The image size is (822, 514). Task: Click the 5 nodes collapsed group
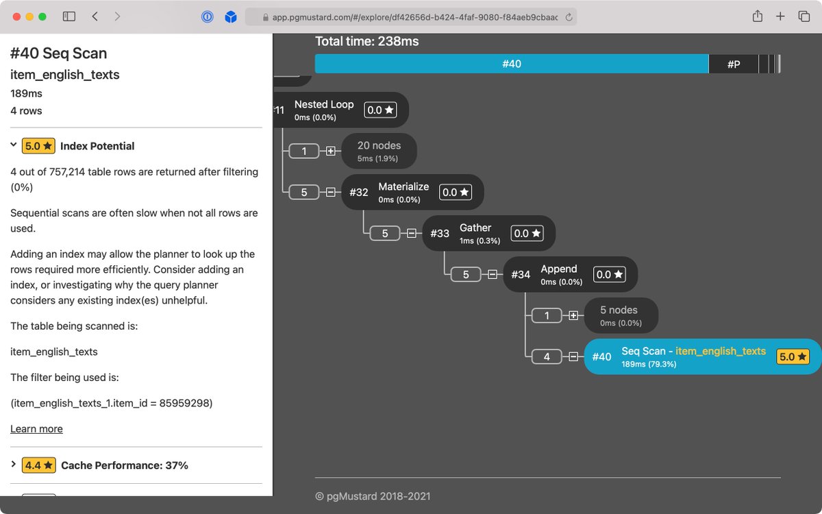click(x=621, y=315)
